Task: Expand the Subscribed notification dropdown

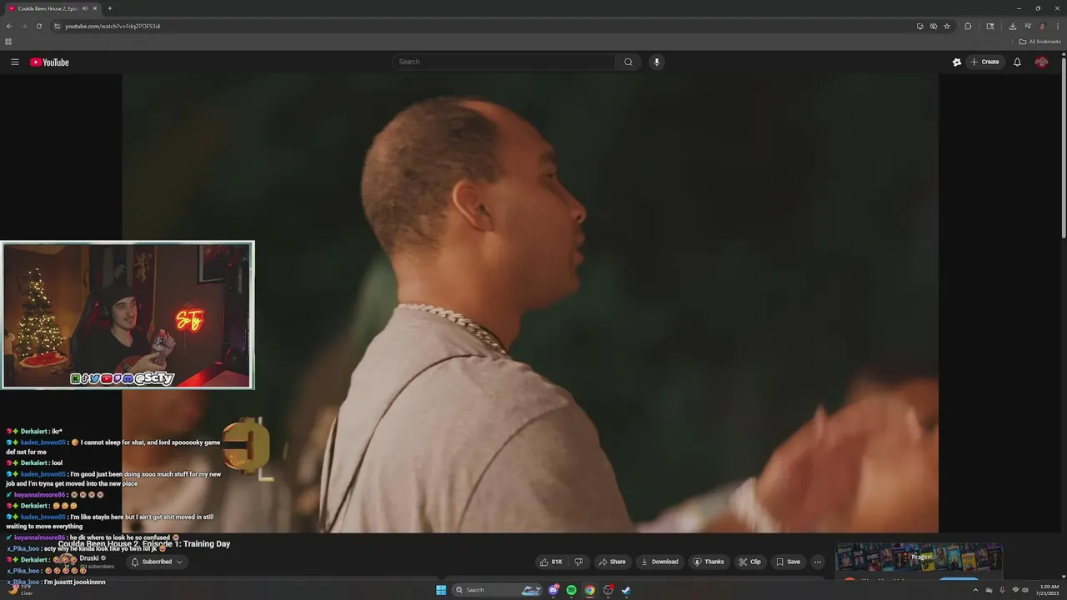Action: point(157,562)
